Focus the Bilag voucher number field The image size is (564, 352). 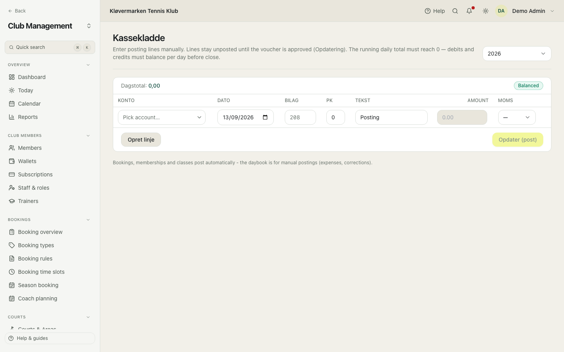pos(300,117)
